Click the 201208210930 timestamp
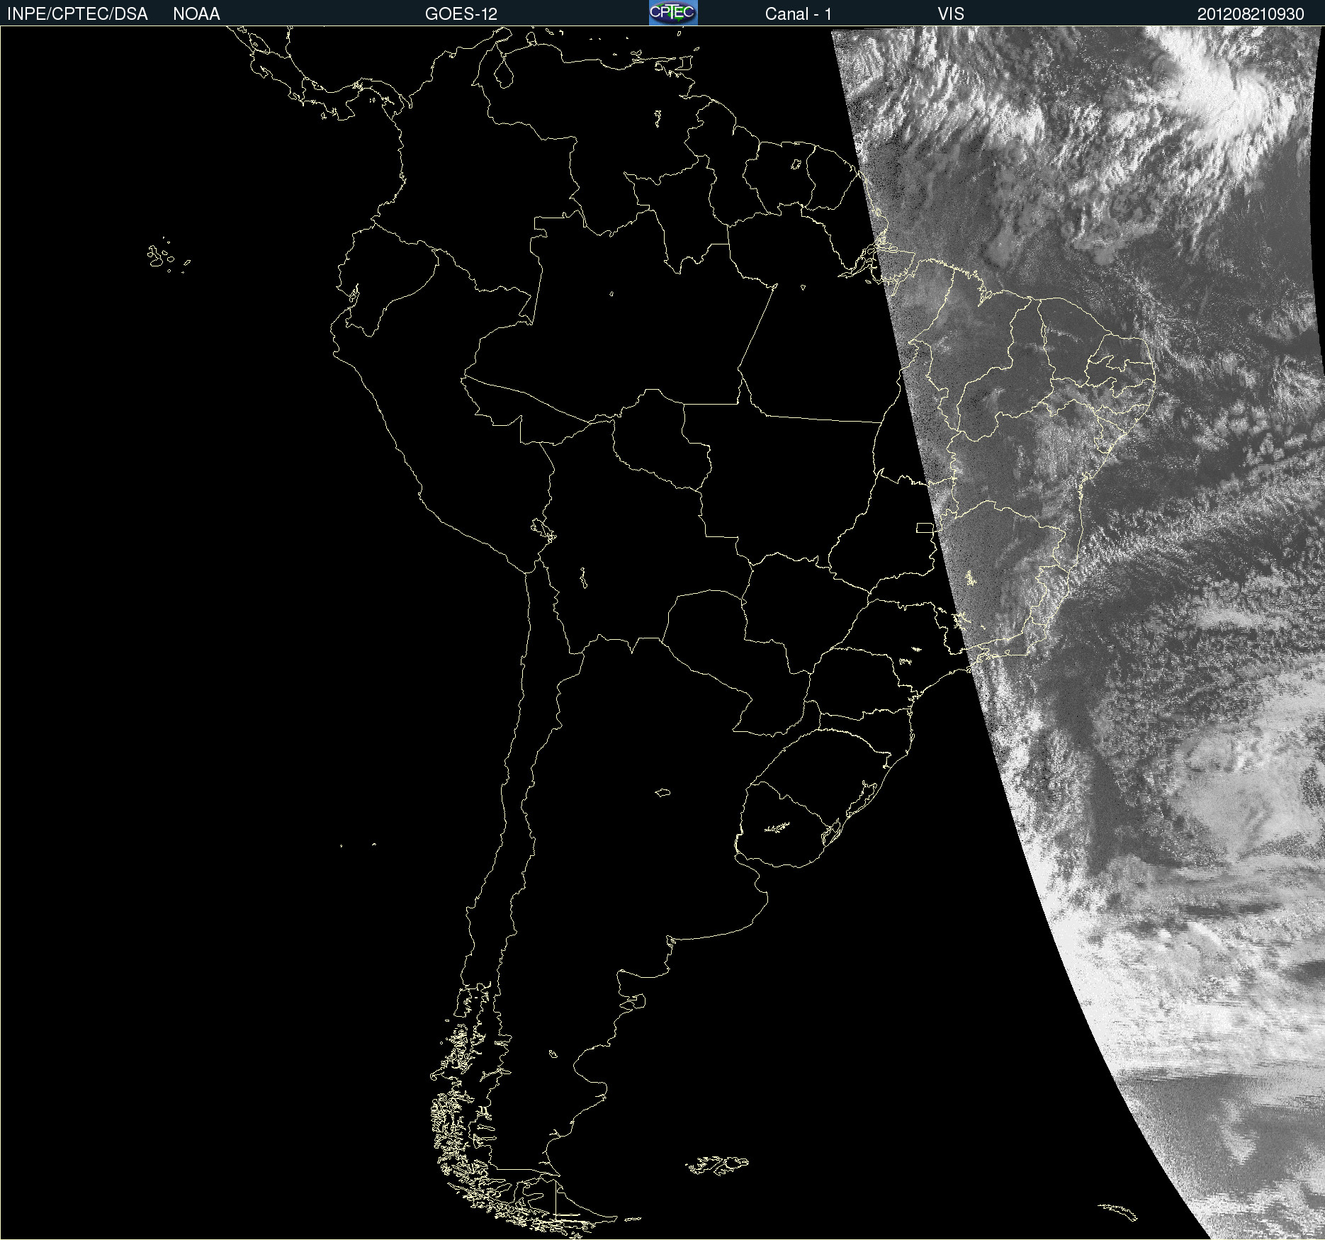This screenshot has height=1240, width=1325. [1251, 14]
